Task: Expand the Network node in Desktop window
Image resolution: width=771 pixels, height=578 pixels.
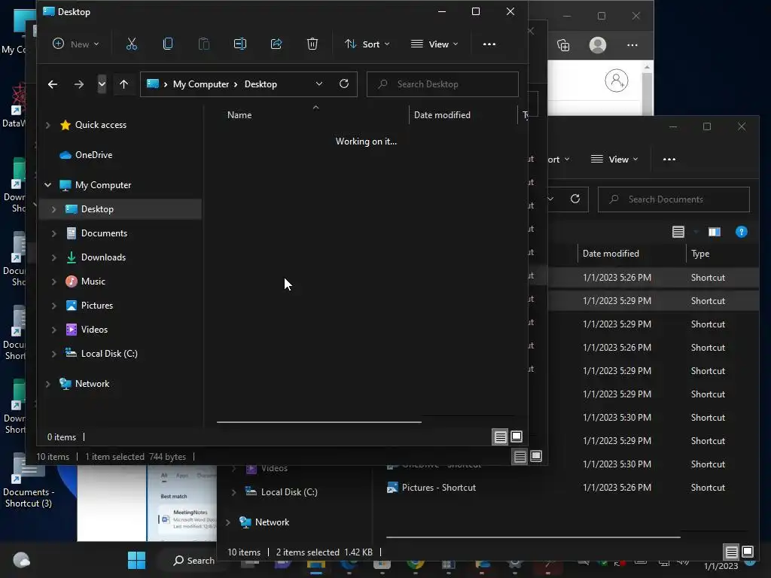Action: click(47, 384)
